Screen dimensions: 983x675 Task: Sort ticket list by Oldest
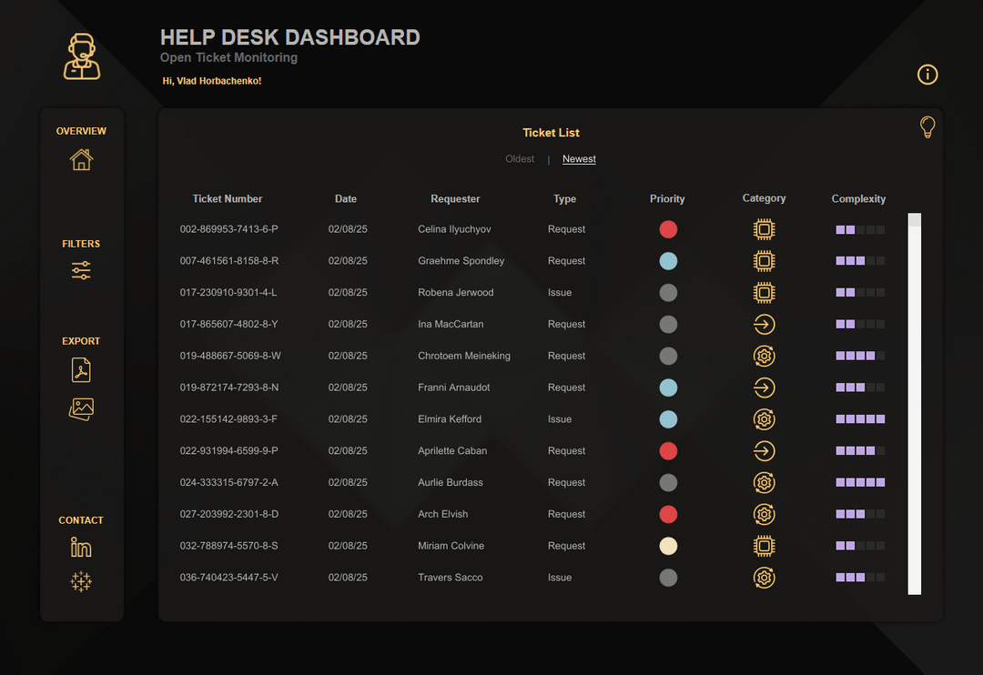click(520, 159)
